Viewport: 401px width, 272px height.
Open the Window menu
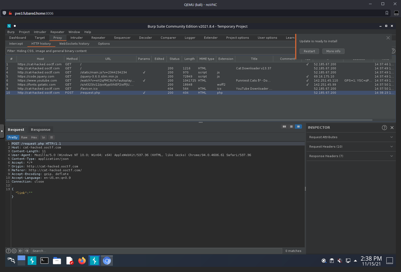click(74, 32)
